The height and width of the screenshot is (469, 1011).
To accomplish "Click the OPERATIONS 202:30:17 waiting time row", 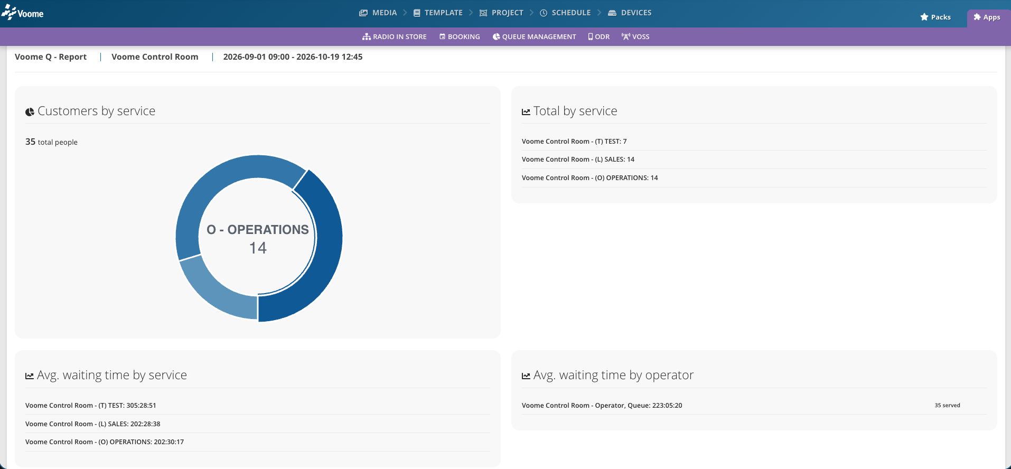I will point(258,442).
